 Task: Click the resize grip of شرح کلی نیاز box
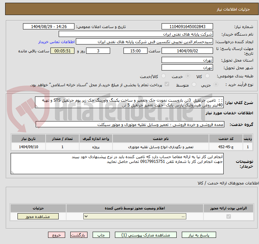click(37, 106)
